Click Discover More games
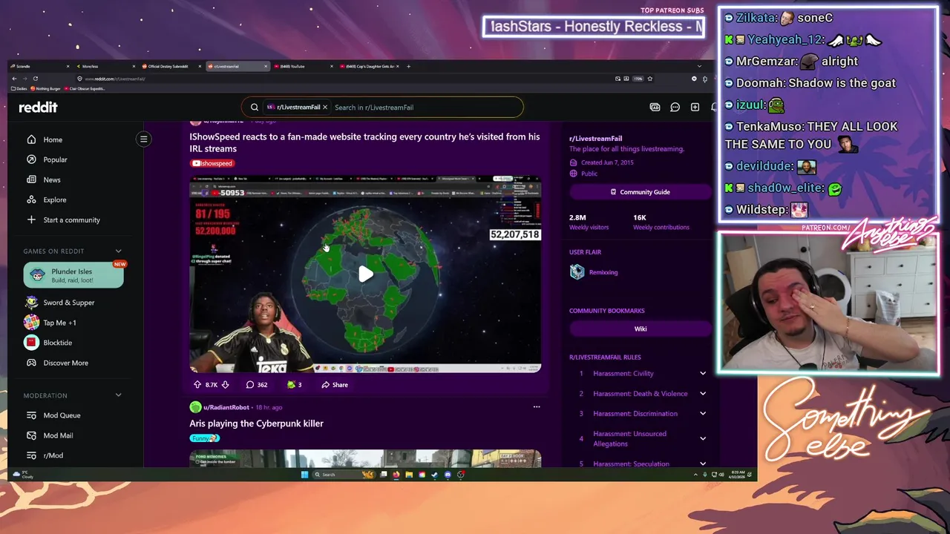The height and width of the screenshot is (534, 950). point(57,363)
